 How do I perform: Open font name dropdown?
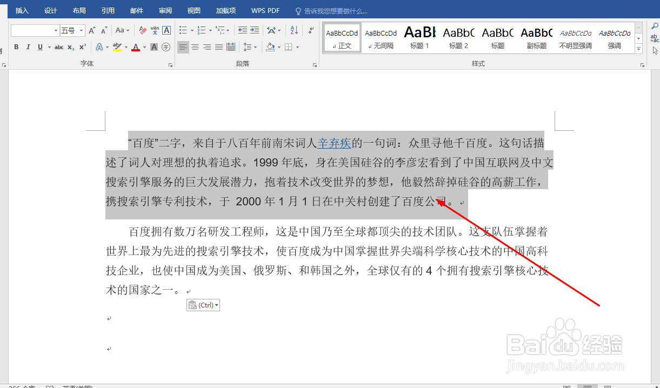56,30
